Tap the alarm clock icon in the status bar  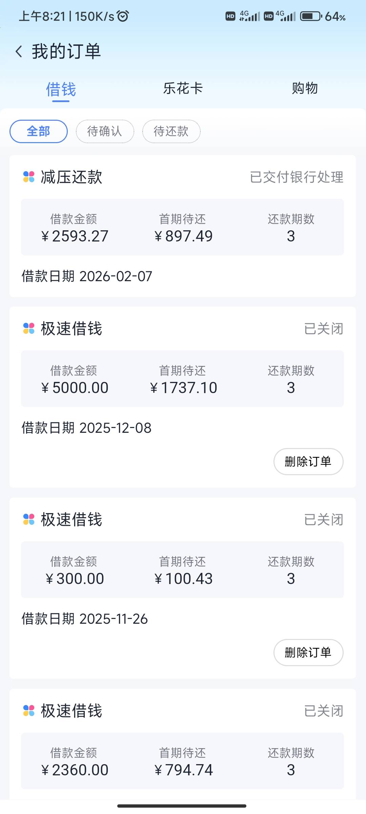pos(123,16)
